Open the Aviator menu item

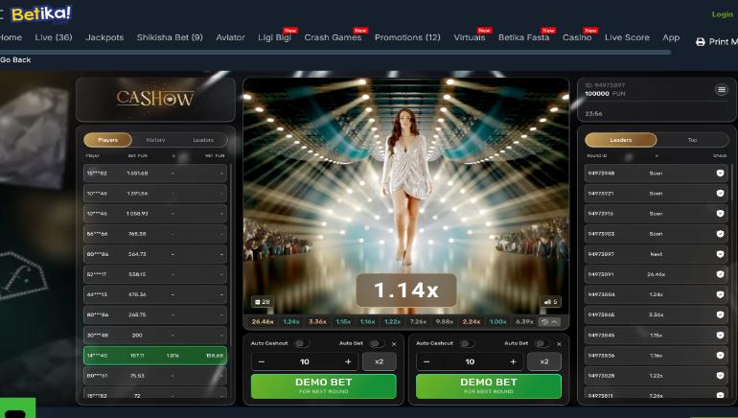click(x=230, y=37)
